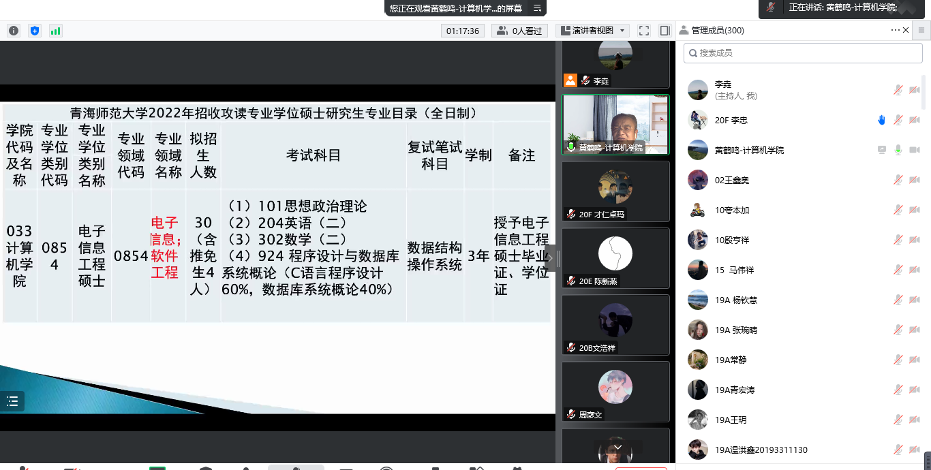Select member 19A 杨钦慧 in the list
This screenshot has height=470, width=931.
(736, 300)
